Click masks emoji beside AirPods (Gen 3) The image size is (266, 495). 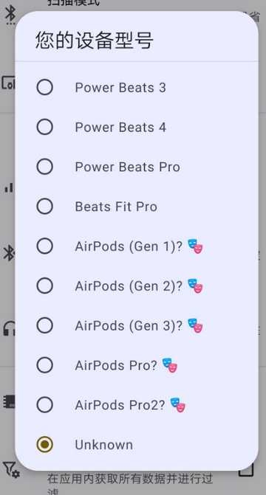(195, 326)
